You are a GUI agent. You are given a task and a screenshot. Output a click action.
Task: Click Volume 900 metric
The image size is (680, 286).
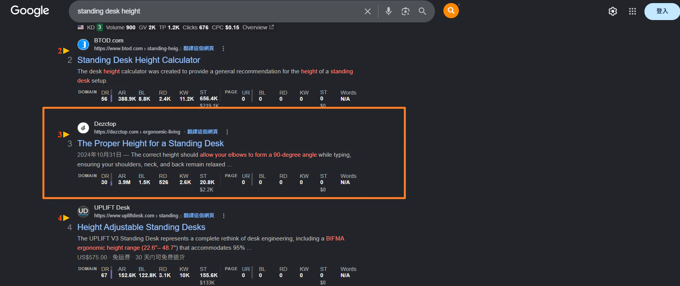tap(121, 27)
